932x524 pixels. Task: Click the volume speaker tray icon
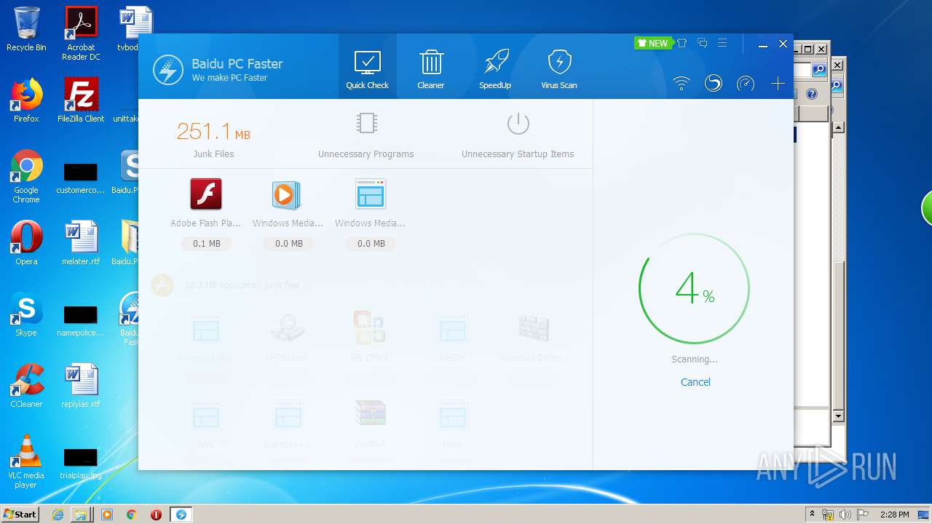[x=845, y=515]
